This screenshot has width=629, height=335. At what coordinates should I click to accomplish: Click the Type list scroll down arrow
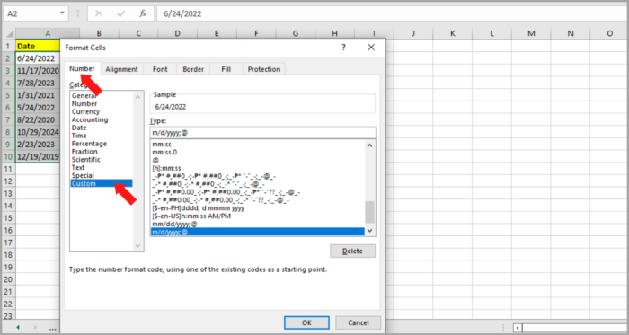pos(369,231)
